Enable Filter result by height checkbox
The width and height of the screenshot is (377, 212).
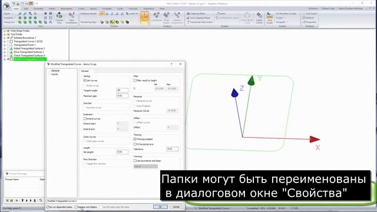point(135,81)
